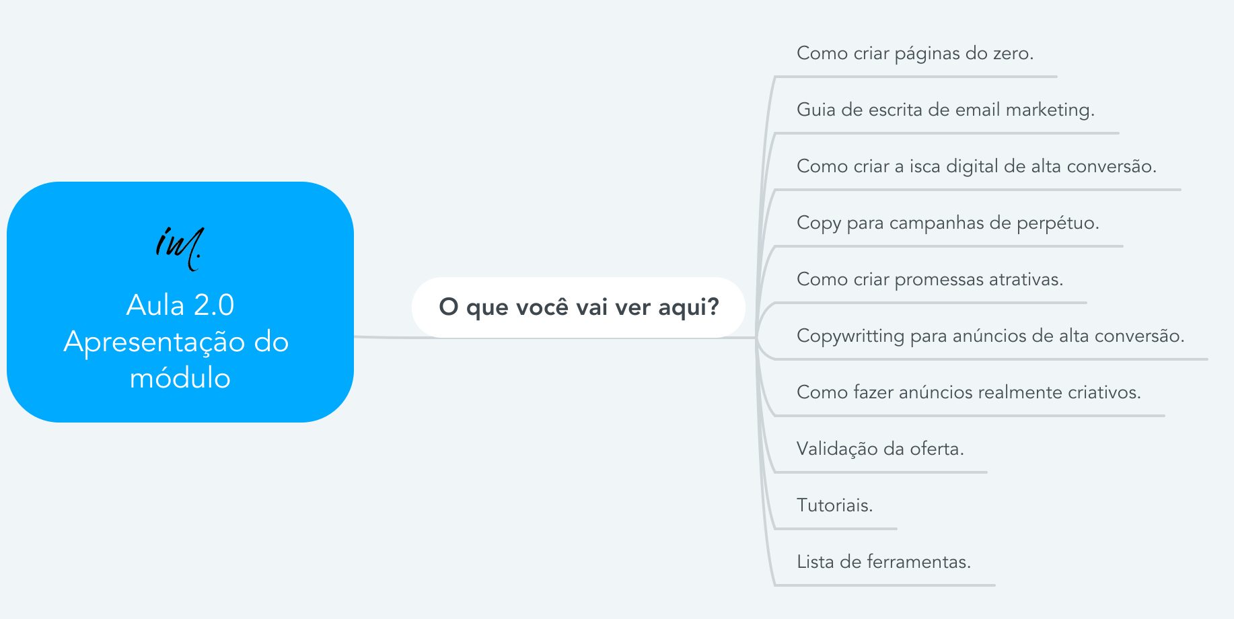This screenshot has height=619, width=1234.
Task: Click the 'Tutoriais.' topic
Action: click(834, 505)
